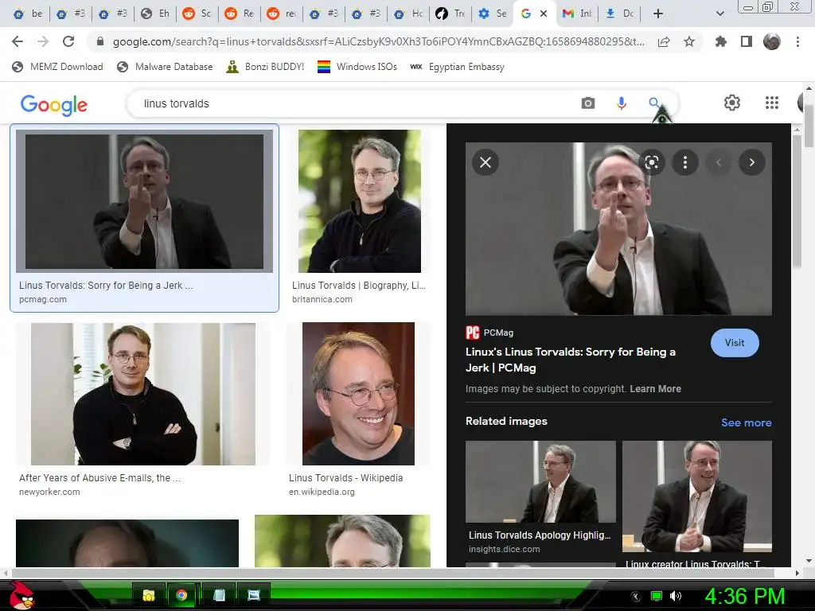Close the active Google tab
The image size is (815, 611).
click(544, 14)
